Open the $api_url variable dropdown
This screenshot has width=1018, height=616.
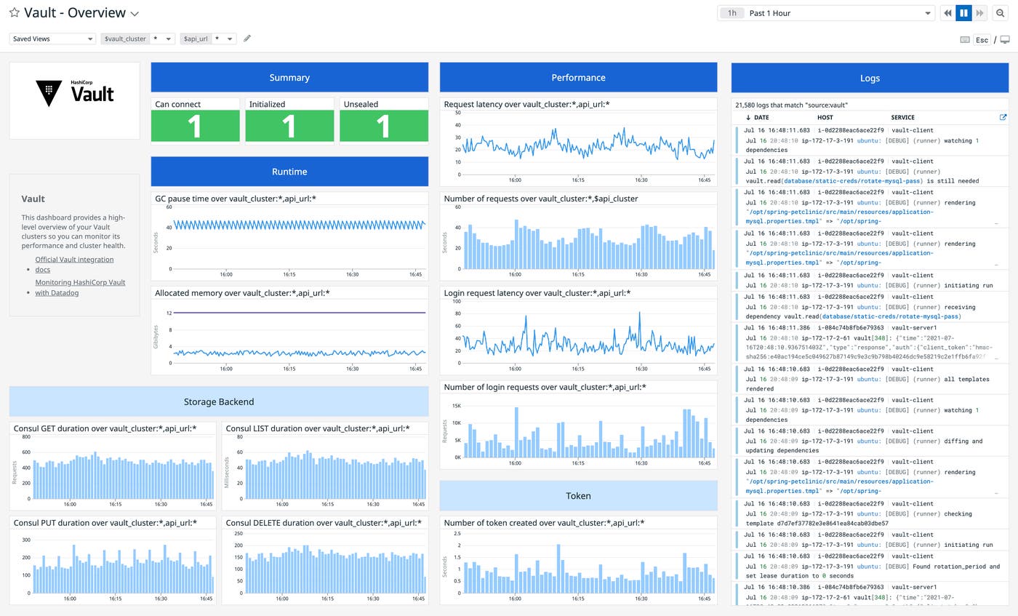pyautogui.click(x=229, y=38)
